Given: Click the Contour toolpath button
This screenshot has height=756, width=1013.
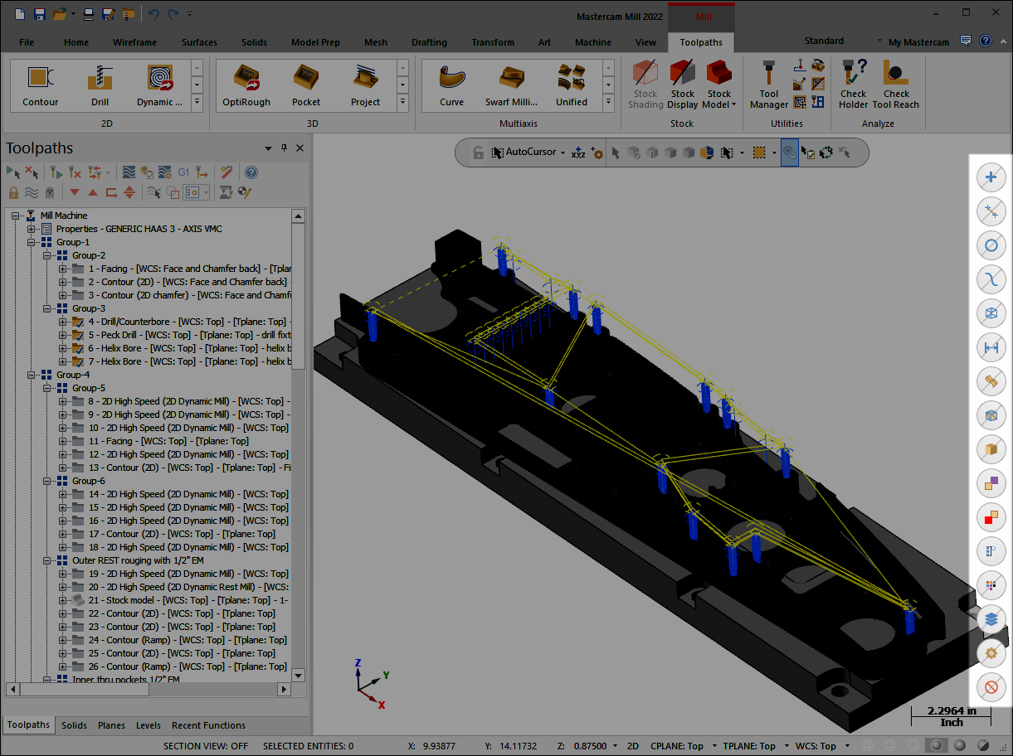Looking at the screenshot, I should click(x=40, y=85).
